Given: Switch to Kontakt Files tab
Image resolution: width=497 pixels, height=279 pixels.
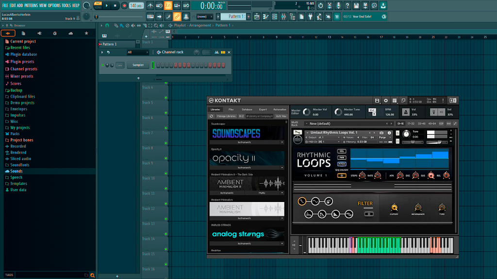Looking at the screenshot, I should click(231, 109).
